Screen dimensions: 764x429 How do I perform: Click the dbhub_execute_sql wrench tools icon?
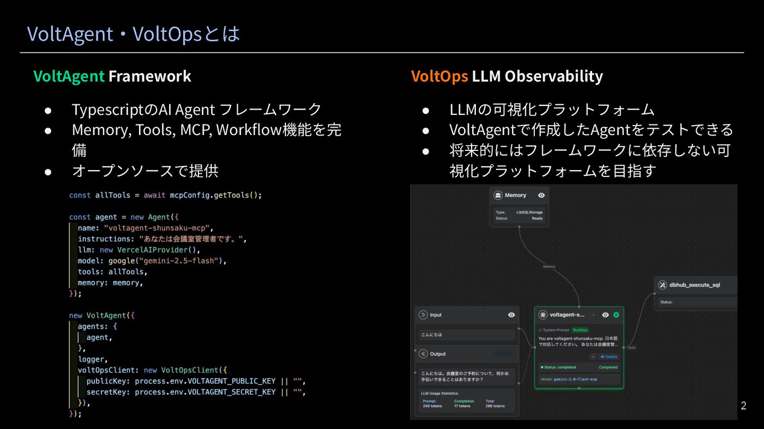pyautogui.click(x=662, y=285)
